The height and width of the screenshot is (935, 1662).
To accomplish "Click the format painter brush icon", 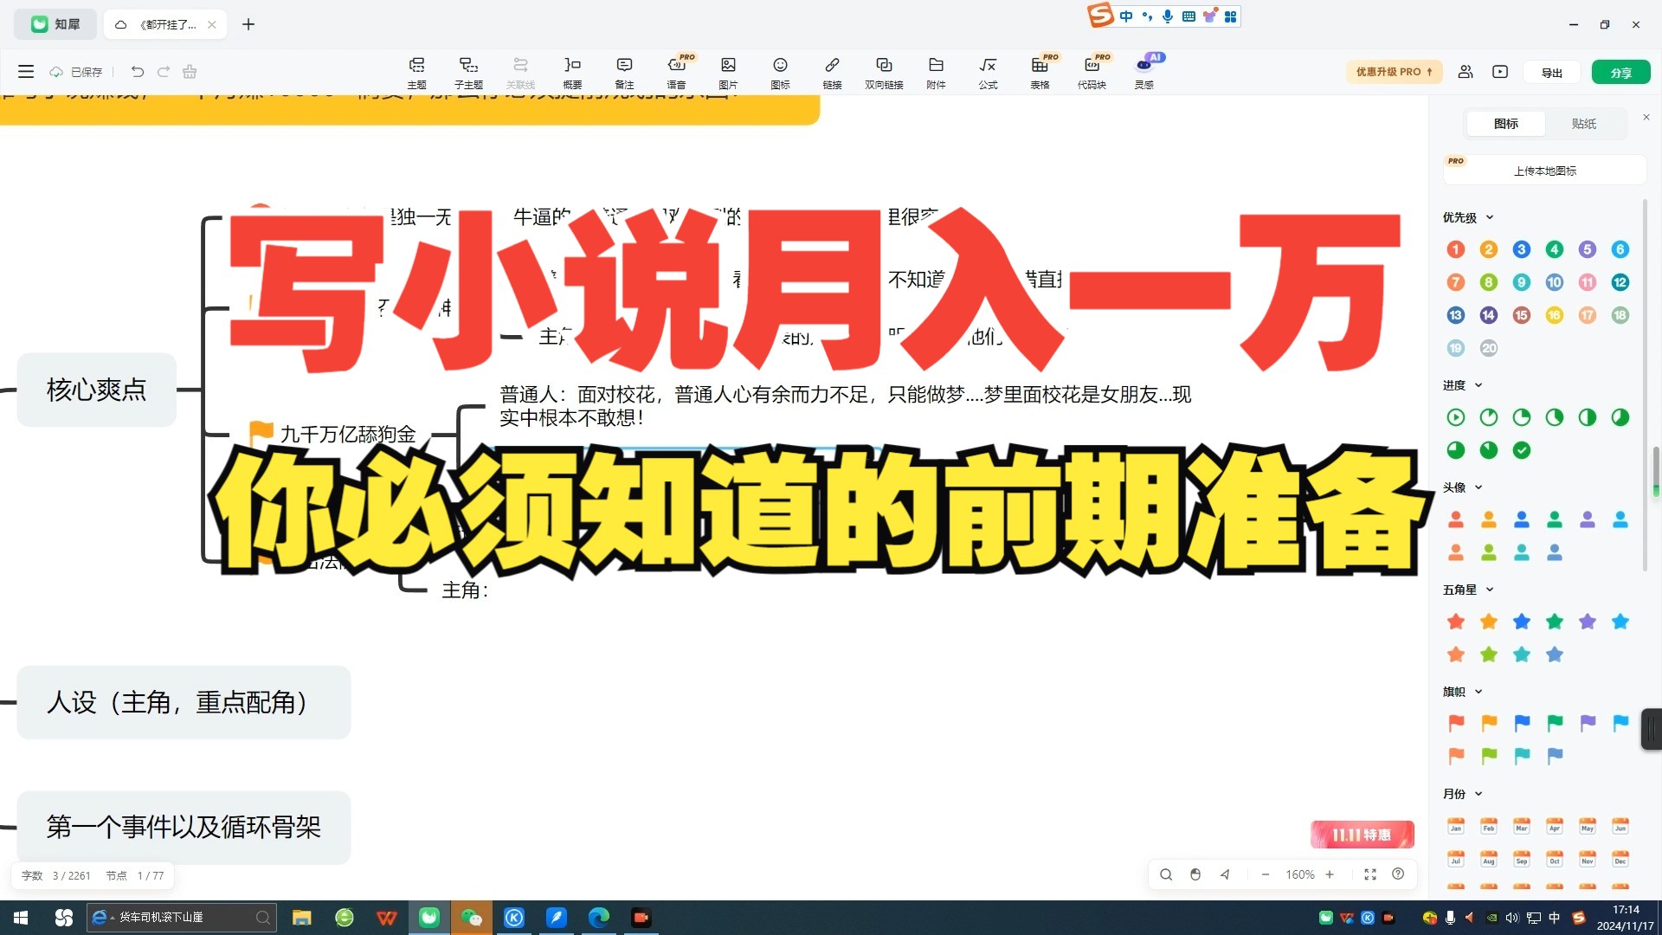I will (190, 72).
